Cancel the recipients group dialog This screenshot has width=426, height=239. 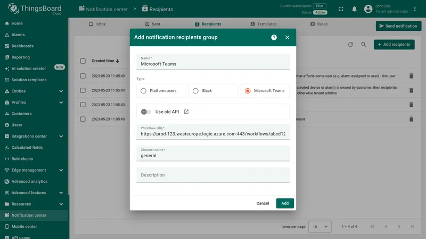click(263, 203)
